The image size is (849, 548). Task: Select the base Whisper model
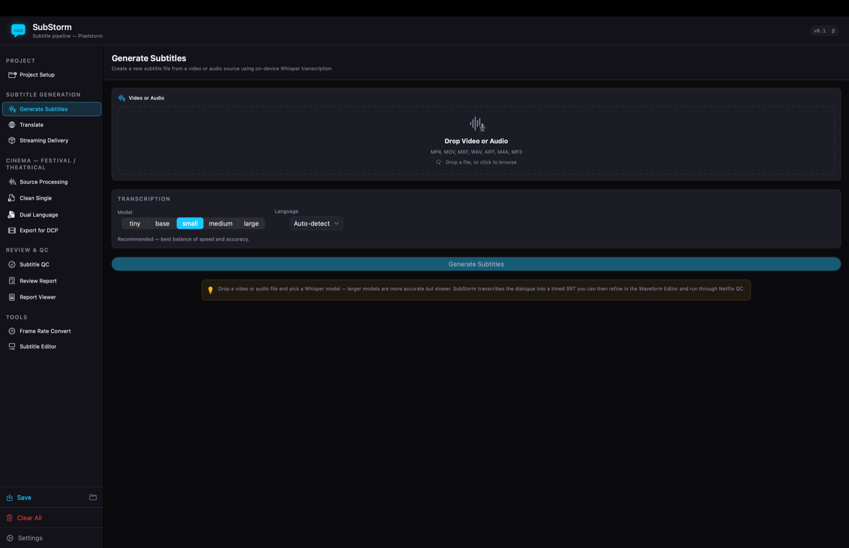pyautogui.click(x=162, y=224)
